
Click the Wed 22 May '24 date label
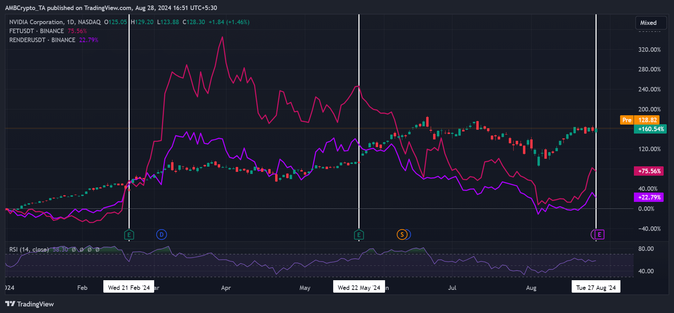tap(359, 287)
